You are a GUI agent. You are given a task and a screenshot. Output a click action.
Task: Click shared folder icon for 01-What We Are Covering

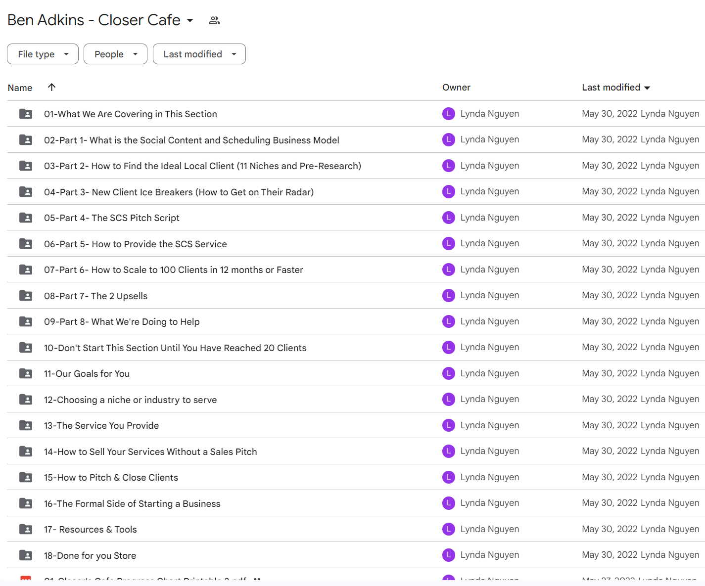click(26, 114)
